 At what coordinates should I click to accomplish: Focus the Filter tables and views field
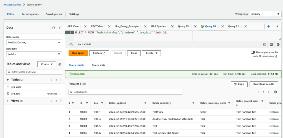click(x=34, y=72)
